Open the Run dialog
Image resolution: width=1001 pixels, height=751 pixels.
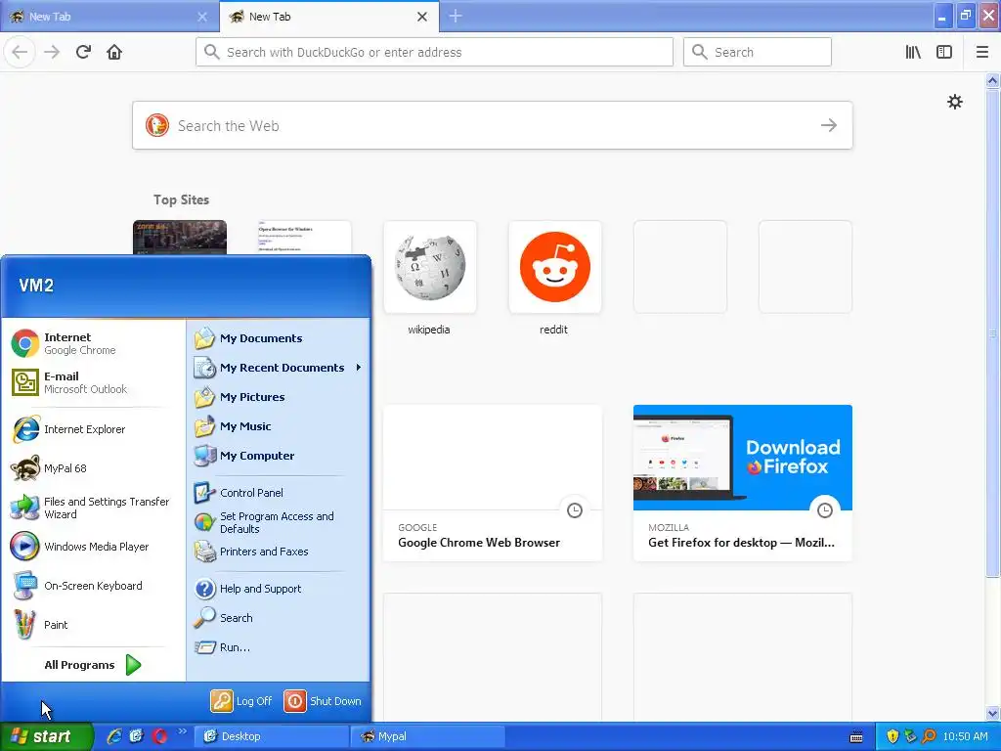[279, 647]
